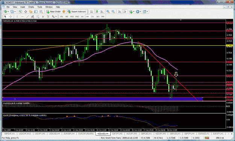Viewport: 235px width, 141px height.
Task: Select the text tool
Action: [43, 16]
